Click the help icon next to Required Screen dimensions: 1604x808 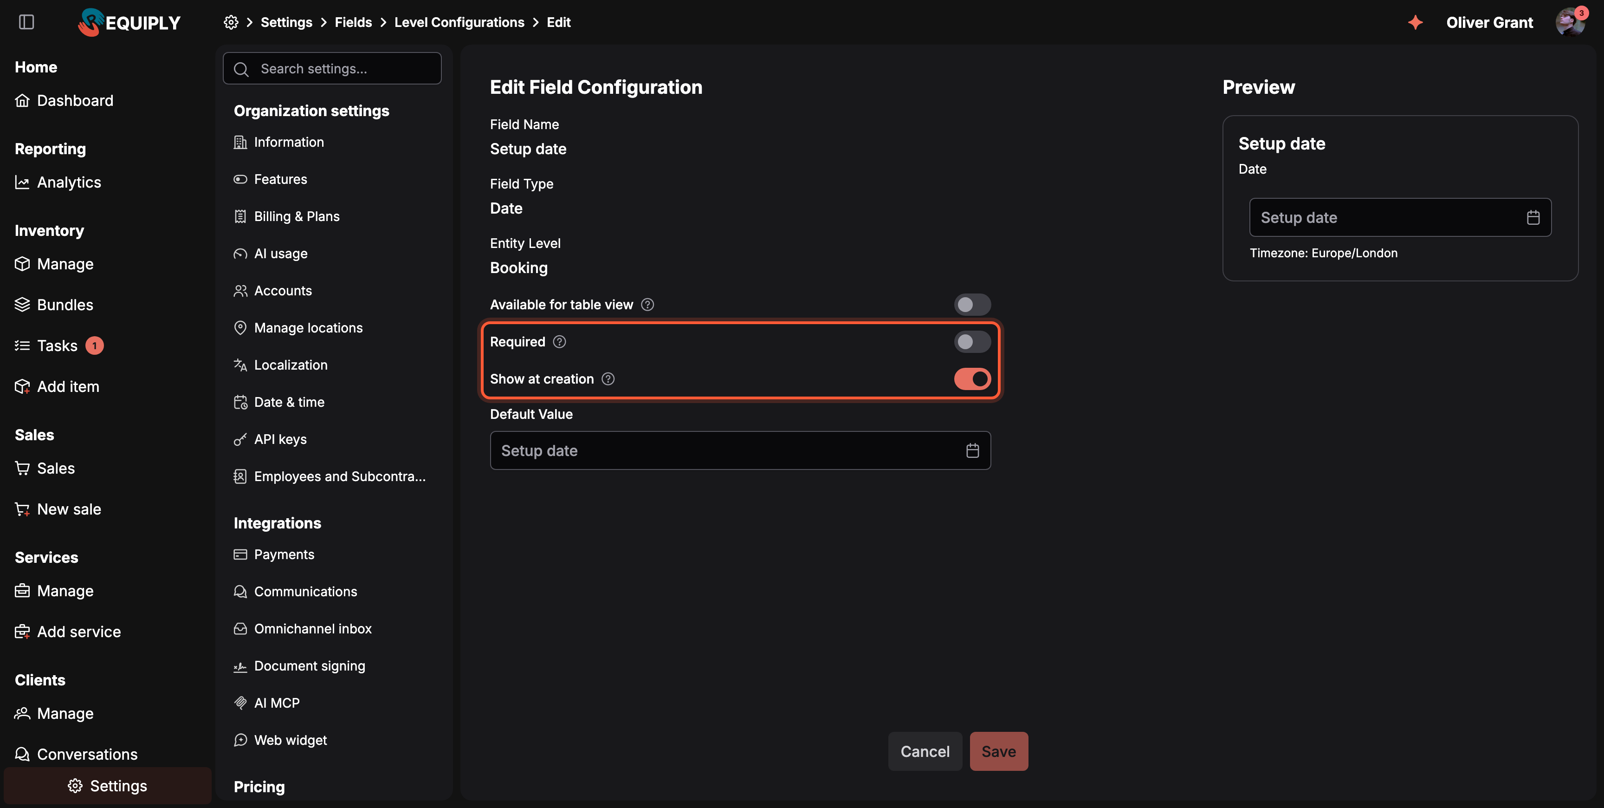(x=559, y=341)
